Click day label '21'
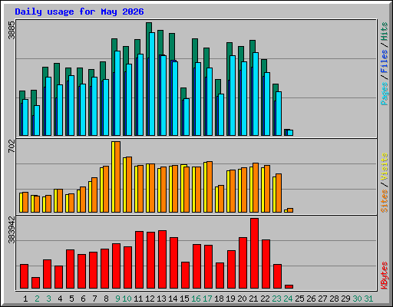This screenshot has height=307, width=393. pyautogui.click(x=253, y=299)
